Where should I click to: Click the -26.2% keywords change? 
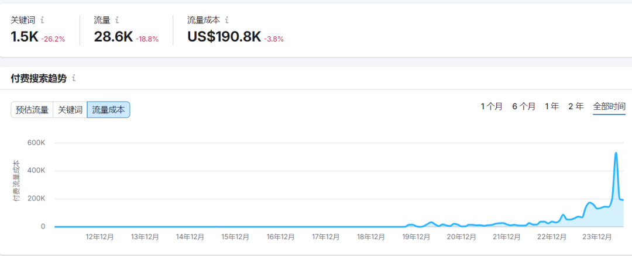(x=53, y=39)
